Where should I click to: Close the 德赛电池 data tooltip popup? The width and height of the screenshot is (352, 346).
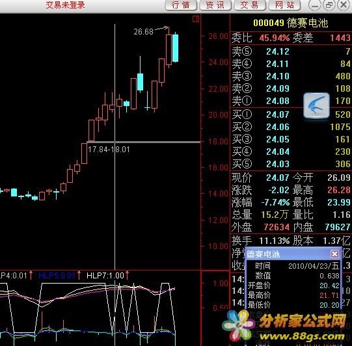pyautogui.click(x=334, y=254)
